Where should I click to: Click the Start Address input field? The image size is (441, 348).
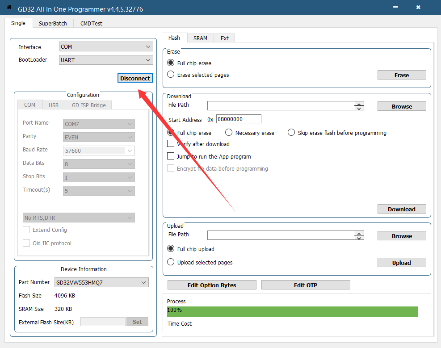(x=239, y=119)
